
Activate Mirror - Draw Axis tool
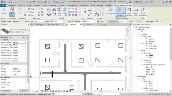click(x=64, y=10)
